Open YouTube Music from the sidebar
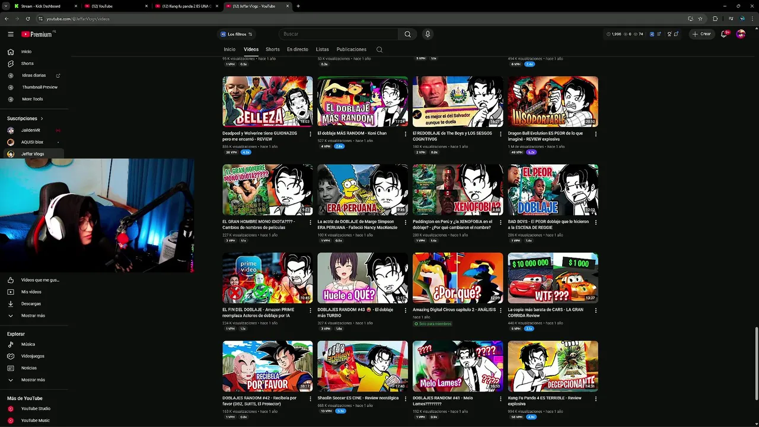This screenshot has width=759, height=427. click(34, 420)
